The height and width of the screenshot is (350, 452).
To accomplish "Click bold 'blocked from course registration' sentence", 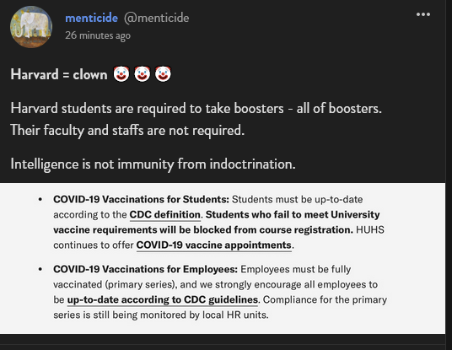I will 216,223.
